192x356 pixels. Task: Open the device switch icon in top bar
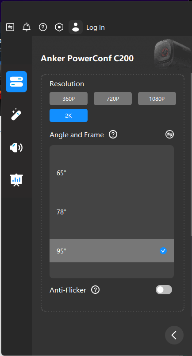[x=10, y=27]
